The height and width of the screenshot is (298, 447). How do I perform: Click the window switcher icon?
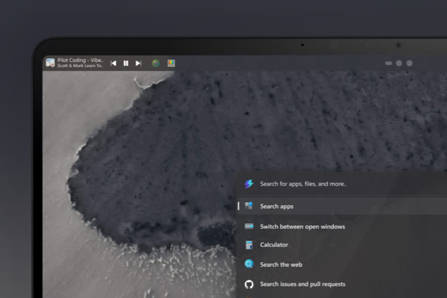tap(249, 226)
